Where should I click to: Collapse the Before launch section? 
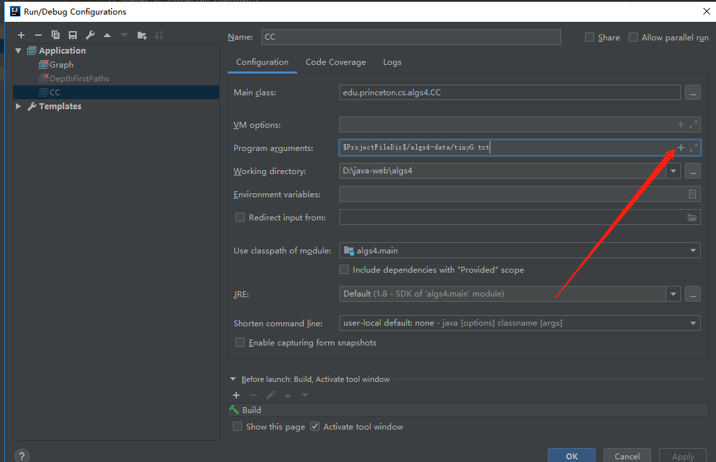point(233,379)
